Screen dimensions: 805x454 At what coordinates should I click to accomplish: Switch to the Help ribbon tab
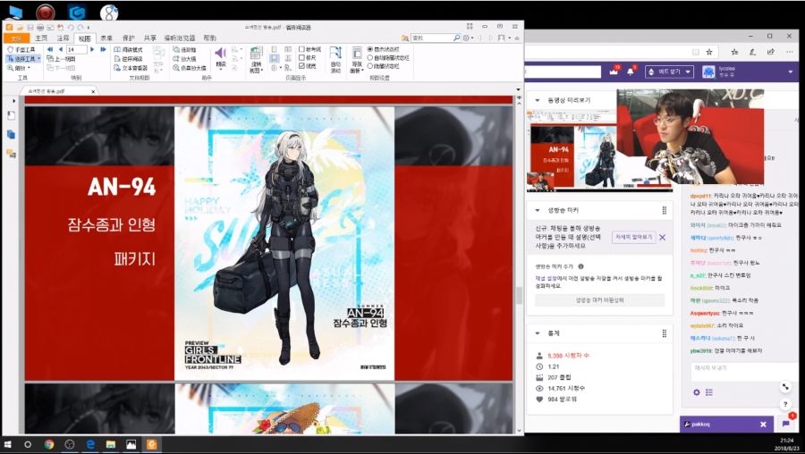tap(209, 38)
